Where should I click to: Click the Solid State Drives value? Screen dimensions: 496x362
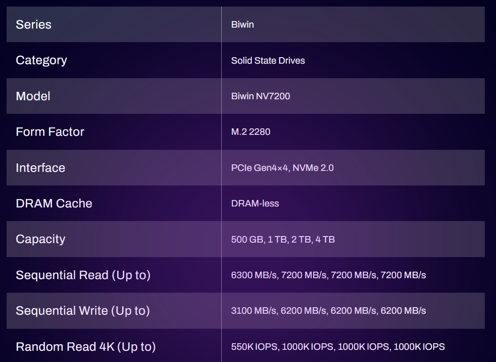point(268,60)
